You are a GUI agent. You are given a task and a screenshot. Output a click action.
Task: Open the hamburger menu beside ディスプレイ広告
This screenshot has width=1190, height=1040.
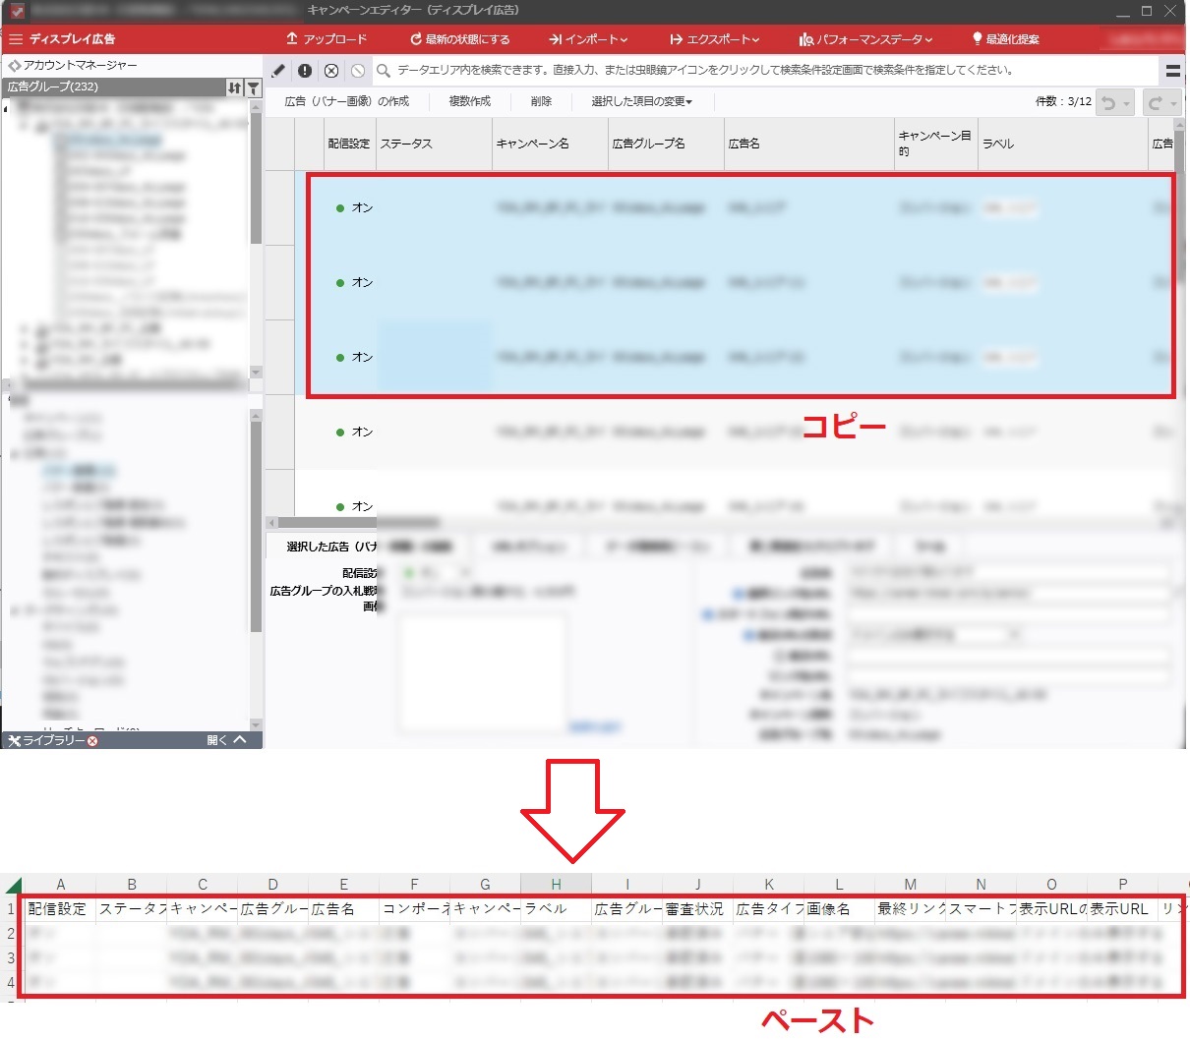[x=16, y=39]
